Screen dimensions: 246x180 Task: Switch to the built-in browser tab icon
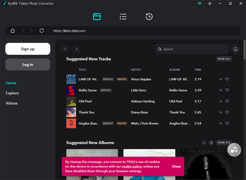coord(97,17)
